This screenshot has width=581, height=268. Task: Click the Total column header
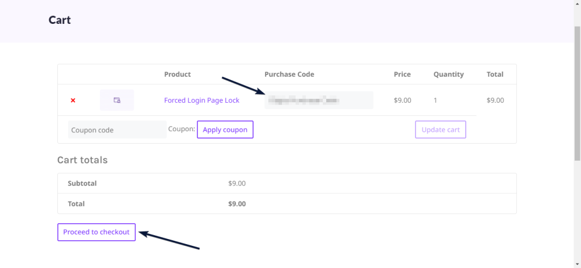click(494, 74)
